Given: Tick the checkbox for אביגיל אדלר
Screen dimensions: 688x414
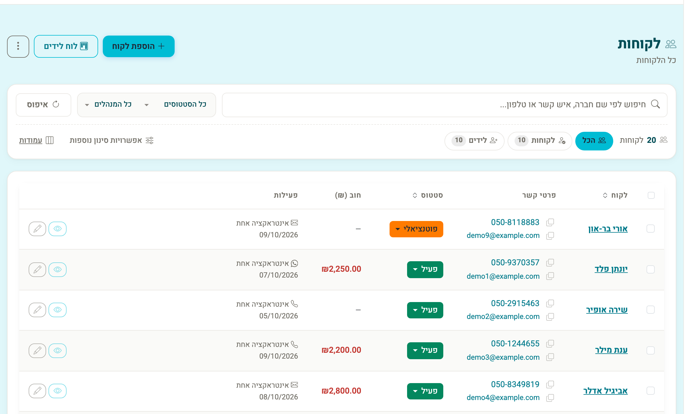Looking at the screenshot, I should pyautogui.click(x=651, y=391).
